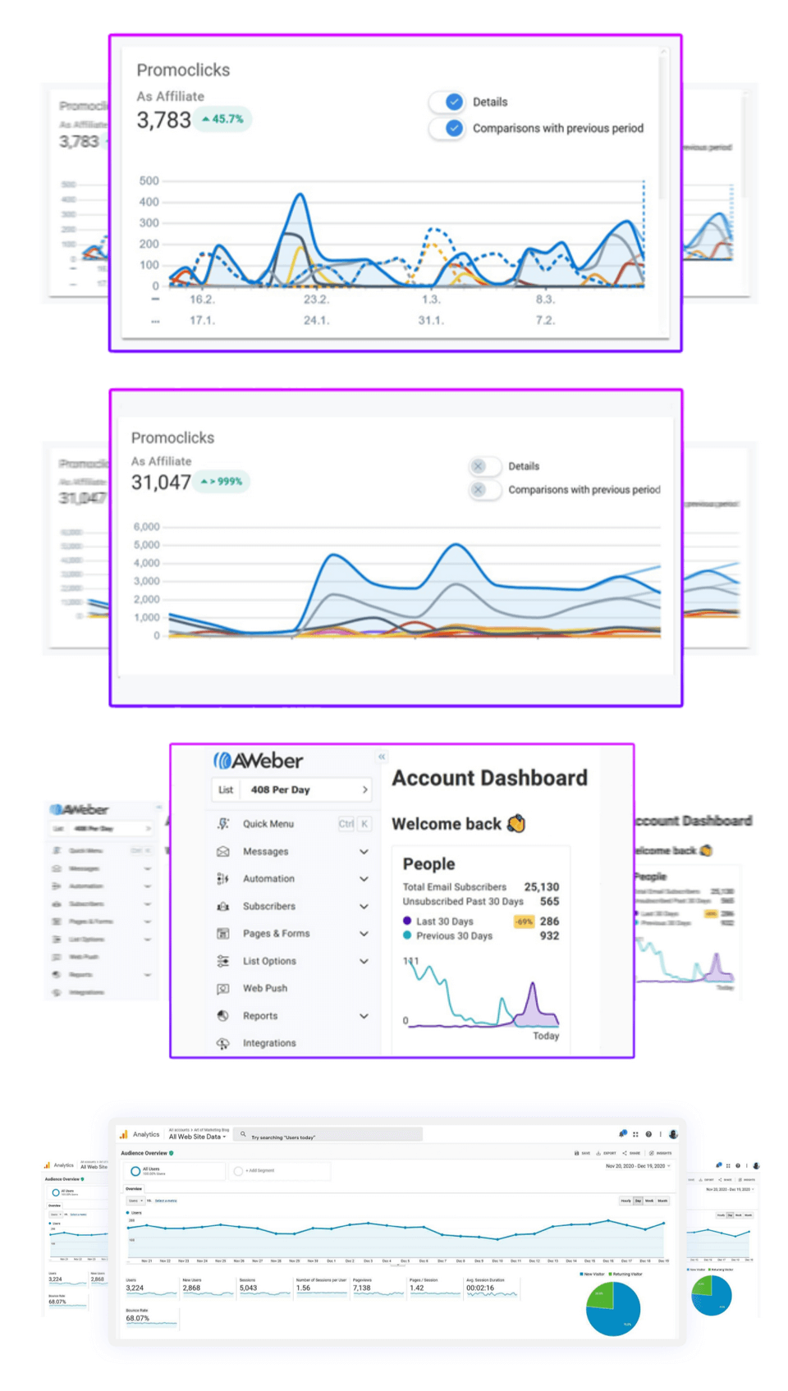The height and width of the screenshot is (1391, 788).
Task: Open Web Push from the sidebar
Action: tap(264, 988)
